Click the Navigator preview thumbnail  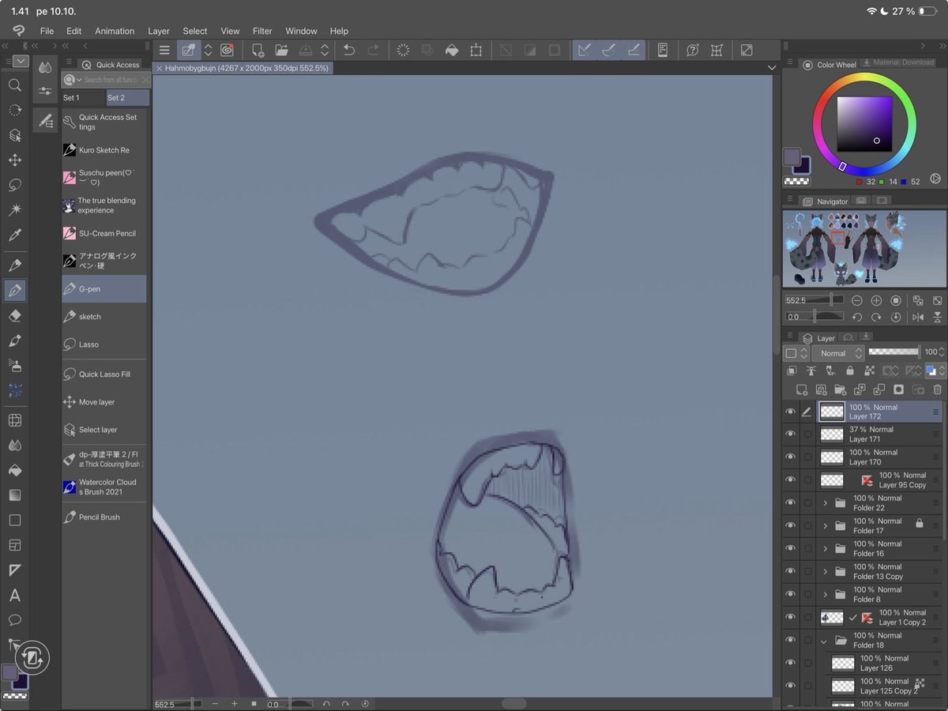[863, 247]
